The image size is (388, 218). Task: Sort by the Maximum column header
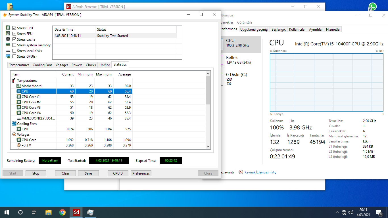pyautogui.click(x=104, y=74)
